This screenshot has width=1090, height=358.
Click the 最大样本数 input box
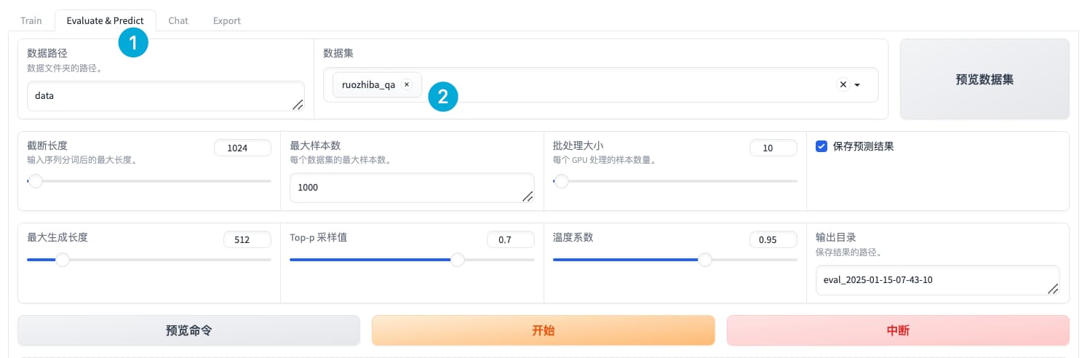(x=412, y=188)
